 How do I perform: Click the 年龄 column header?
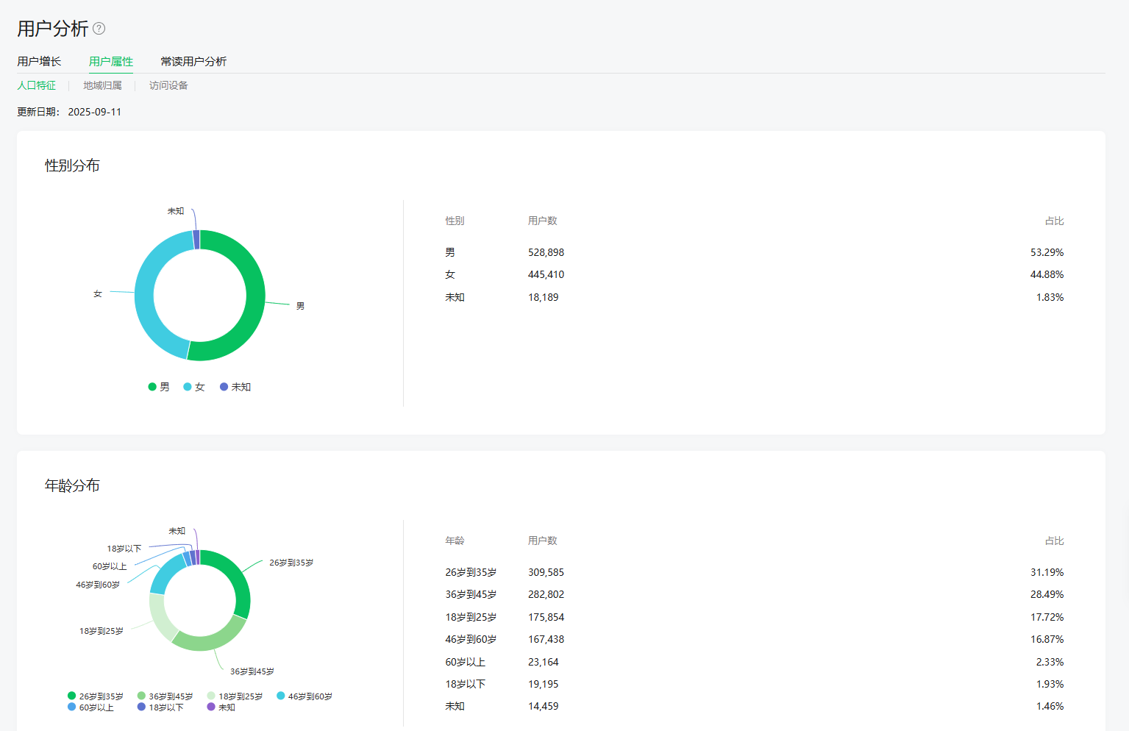[x=455, y=541]
